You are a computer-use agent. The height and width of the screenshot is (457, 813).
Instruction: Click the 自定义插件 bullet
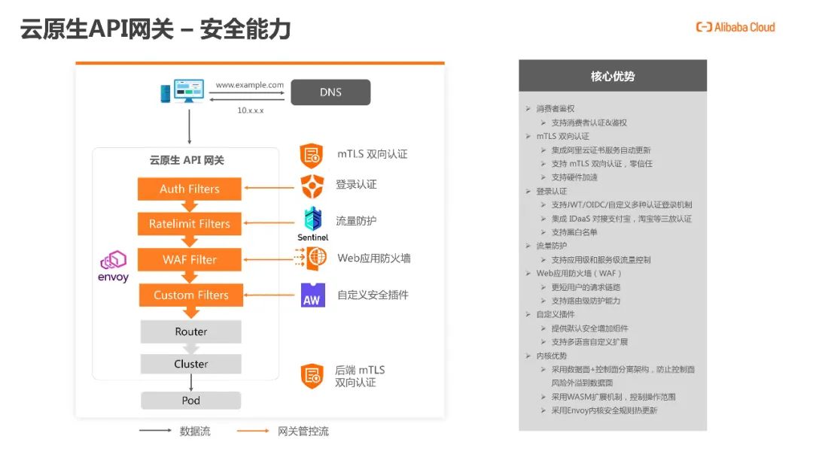[x=556, y=314]
